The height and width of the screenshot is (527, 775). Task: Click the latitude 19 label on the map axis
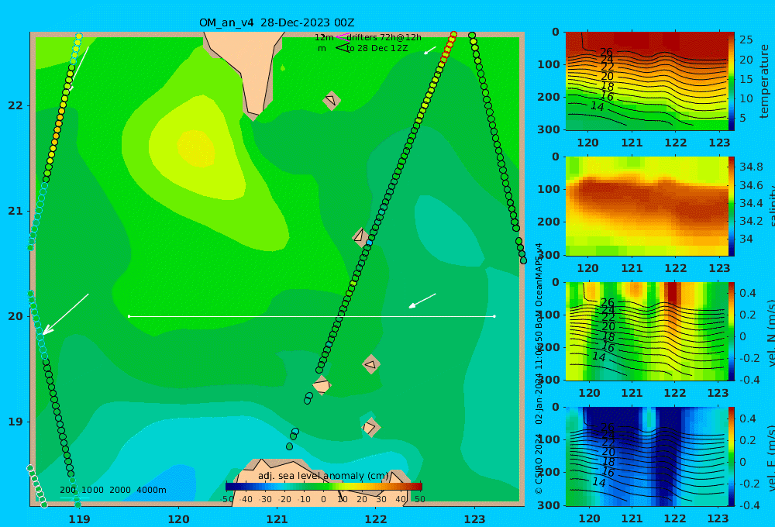tap(15, 422)
